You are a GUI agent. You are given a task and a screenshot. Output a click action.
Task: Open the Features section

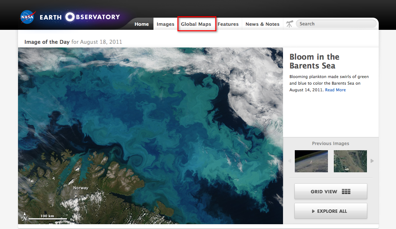point(228,24)
